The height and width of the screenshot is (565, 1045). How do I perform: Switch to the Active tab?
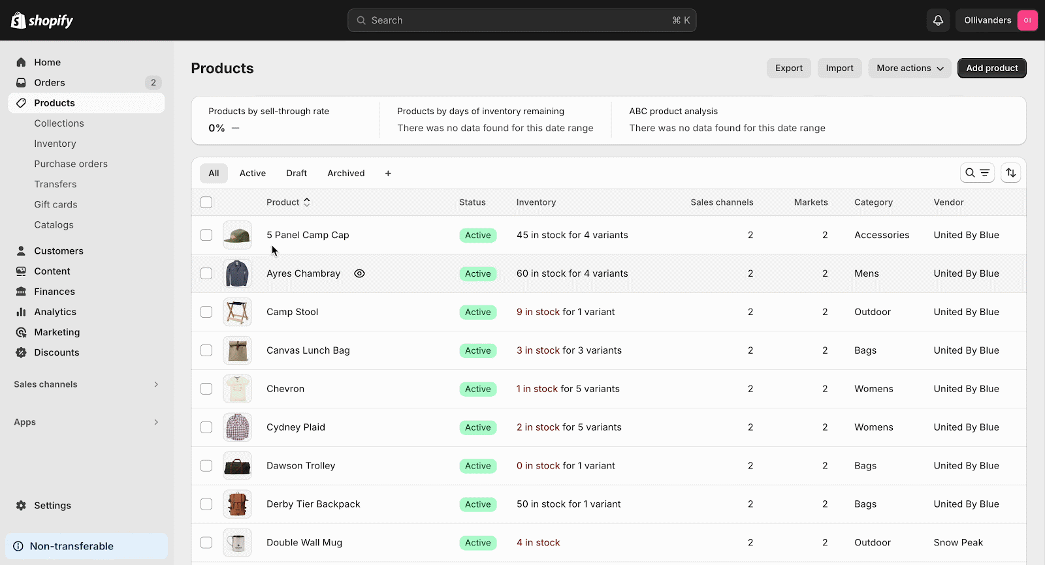(253, 173)
